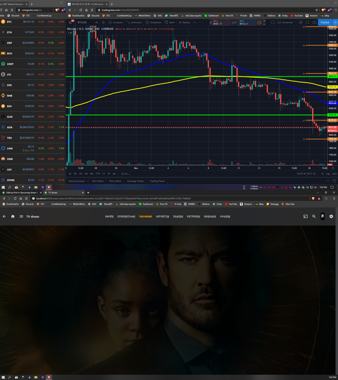The width and height of the screenshot is (338, 380).
Task: Open the Go to date option
Action: coord(126,174)
